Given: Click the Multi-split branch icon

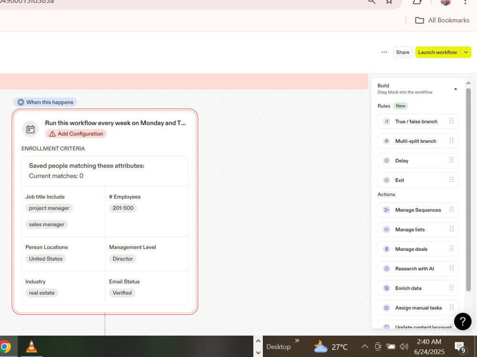Looking at the screenshot, I should (x=386, y=141).
